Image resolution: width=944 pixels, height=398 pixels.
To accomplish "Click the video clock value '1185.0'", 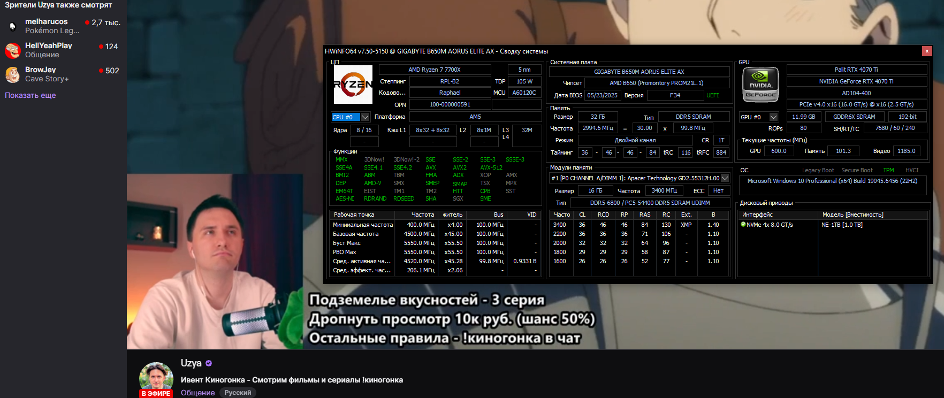I will [907, 151].
